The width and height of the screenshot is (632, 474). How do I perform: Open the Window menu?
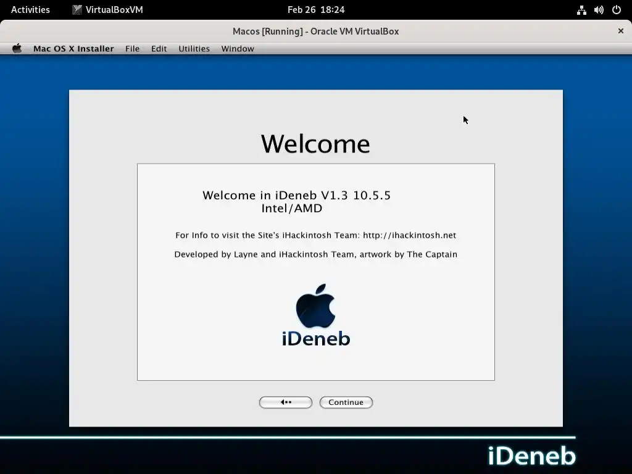[238, 49]
